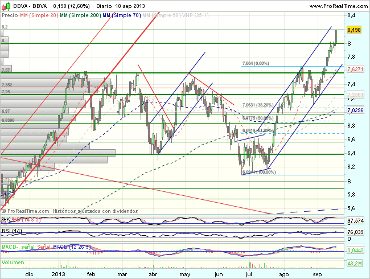Click the red 7,6271 moving average tag
Viewport: 370px width, 279px height.
click(x=355, y=69)
